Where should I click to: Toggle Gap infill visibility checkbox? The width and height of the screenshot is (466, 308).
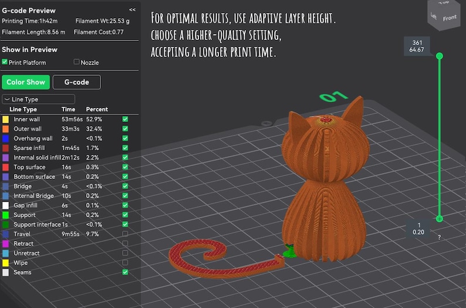click(125, 205)
